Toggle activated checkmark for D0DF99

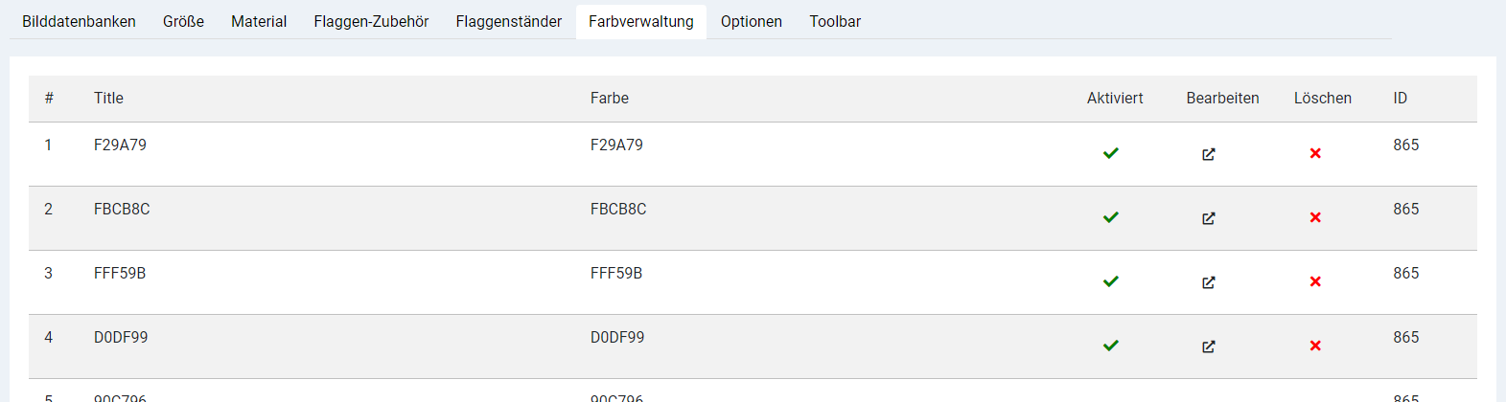click(x=1111, y=346)
